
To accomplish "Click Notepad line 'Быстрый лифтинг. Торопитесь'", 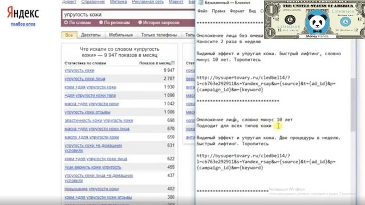I will tap(233, 144).
